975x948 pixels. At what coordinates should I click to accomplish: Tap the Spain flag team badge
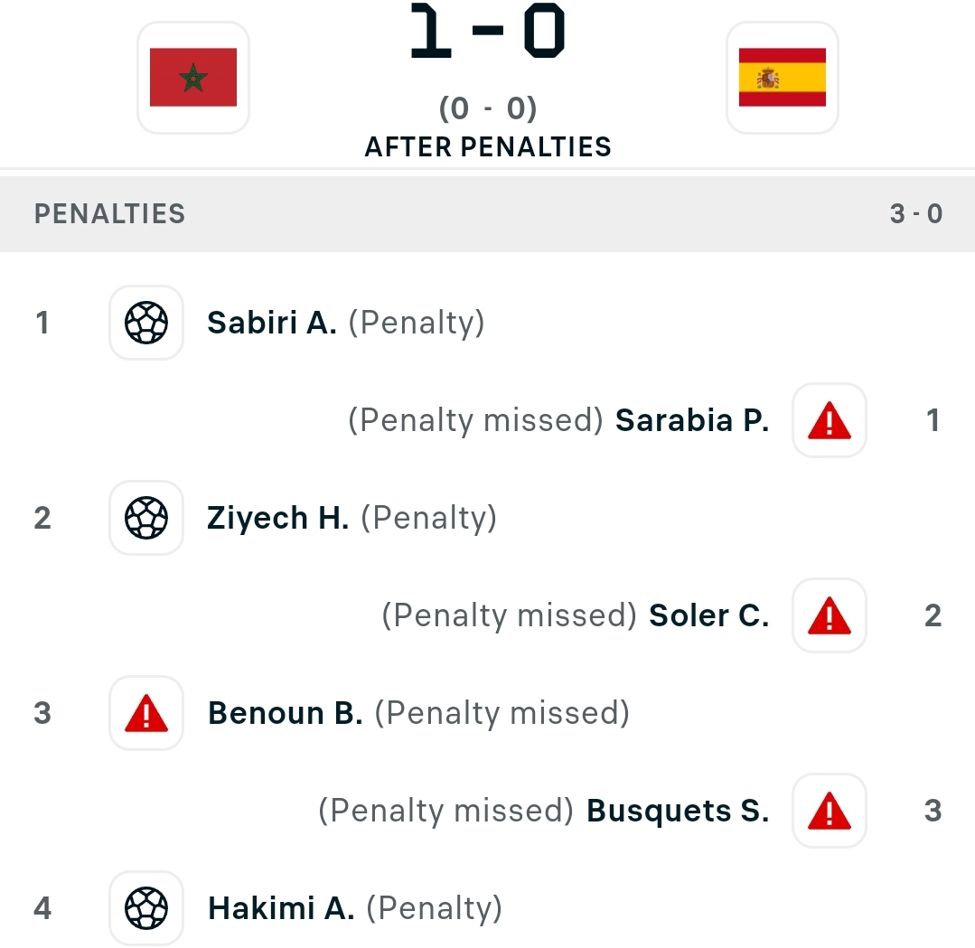coord(783,77)
